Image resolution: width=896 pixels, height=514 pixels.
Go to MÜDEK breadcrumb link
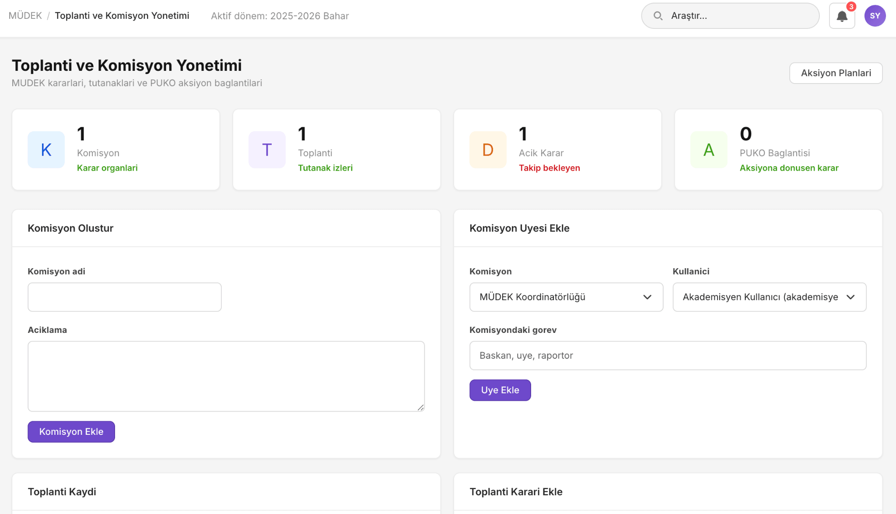25,16
